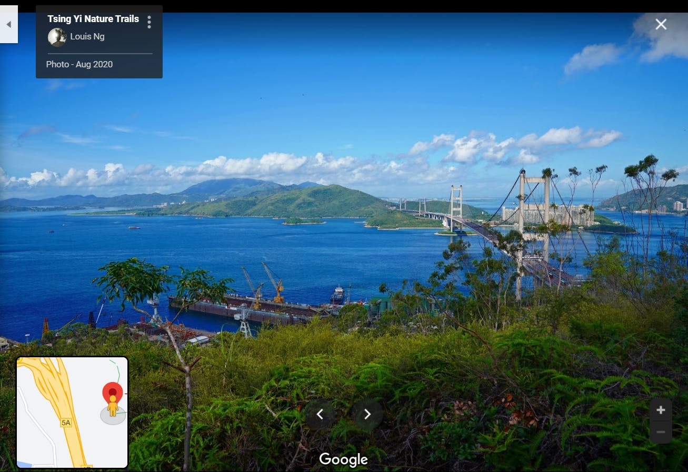Click the Google logo
Screen dimensions: 688x472
[343, 459]
